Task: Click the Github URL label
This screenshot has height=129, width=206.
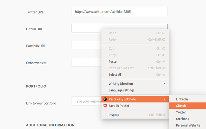Action: [x=34, y=29]
